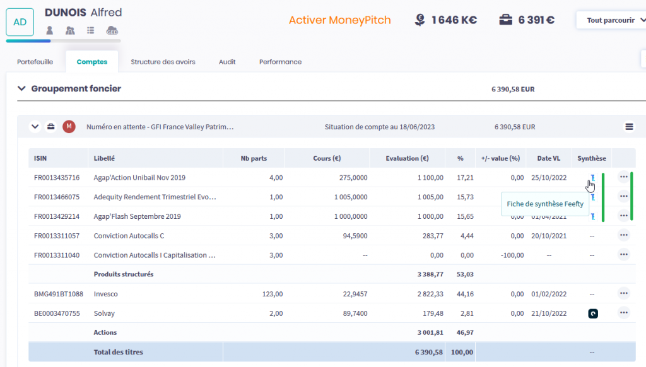The width and height of the screenshot is (646, 367).
Task: Open the GED cloud documents icon
Action: click(x=112, y=30)
